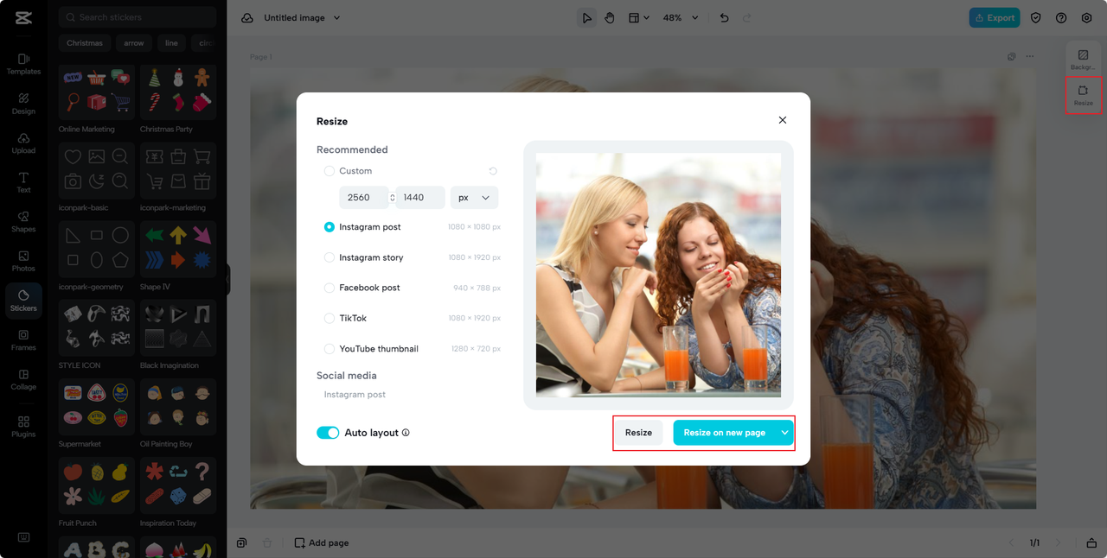This screenshot has height=558, width=1107.
Task: Click the height field showing 1440
Action: pos(420,198)
